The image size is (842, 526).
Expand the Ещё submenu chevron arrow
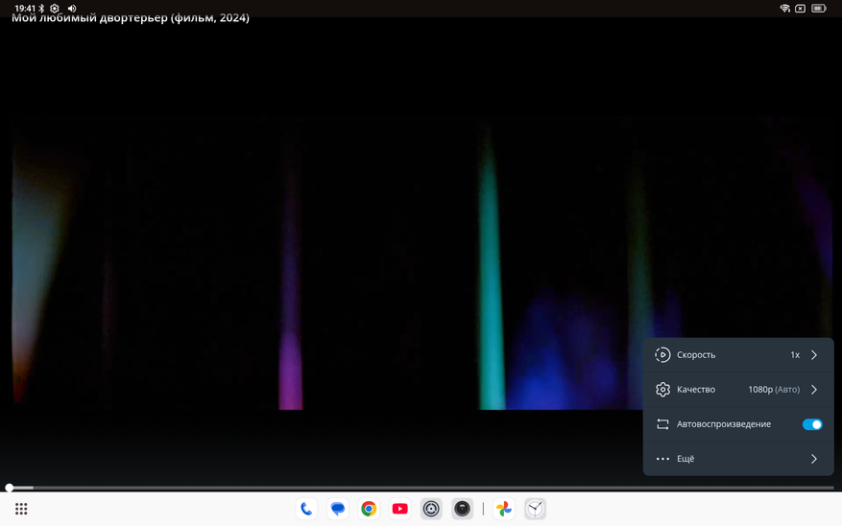coord(814,459)
